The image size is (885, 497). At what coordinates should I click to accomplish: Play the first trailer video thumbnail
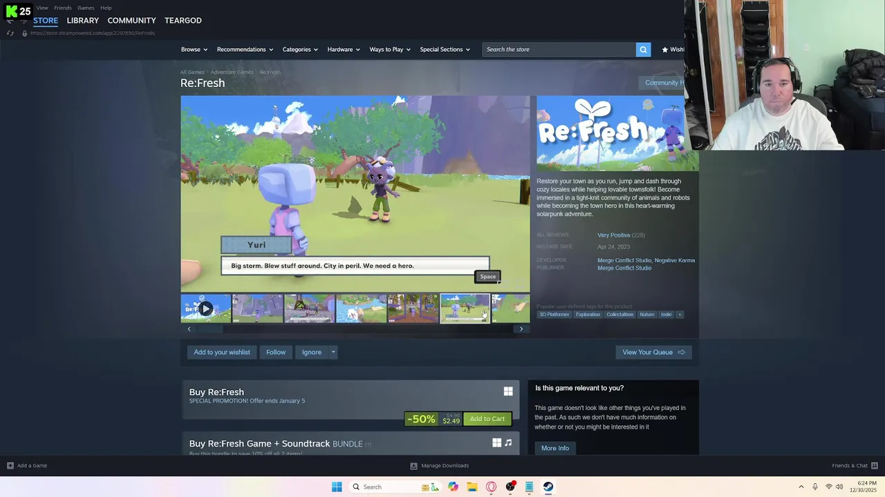(206, 309)
